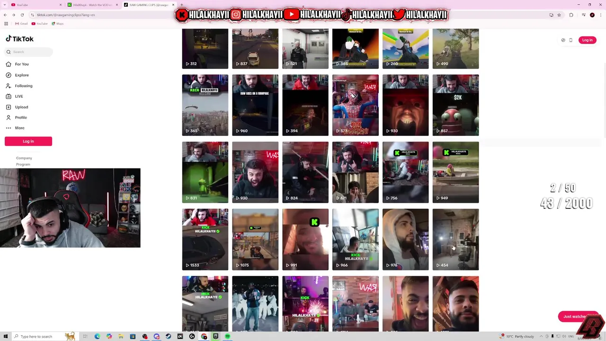Open Steam from taskbar
This screenshot has width=606, height=341.
(x=168, y=336)
